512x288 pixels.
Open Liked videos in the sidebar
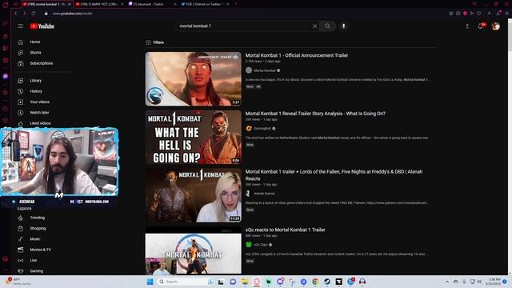click(41, 123)
